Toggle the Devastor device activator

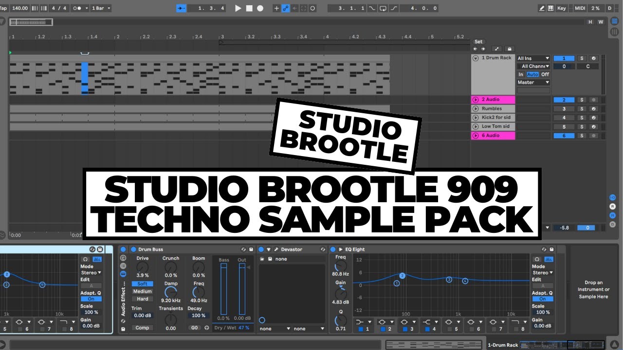[x=260, y=249]
